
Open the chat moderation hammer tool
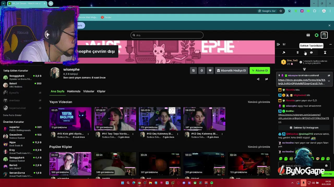click(x=284, y=52)
